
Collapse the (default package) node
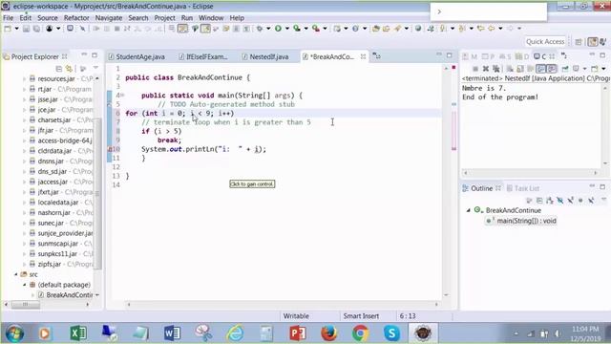24,285
